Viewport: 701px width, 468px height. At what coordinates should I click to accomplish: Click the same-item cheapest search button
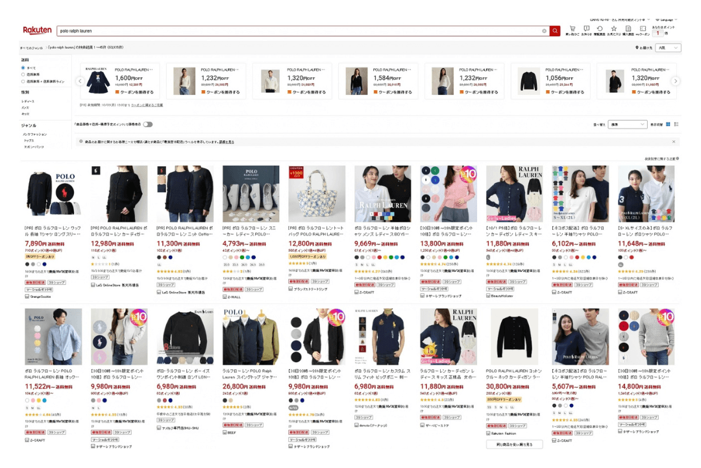[514, 445]
